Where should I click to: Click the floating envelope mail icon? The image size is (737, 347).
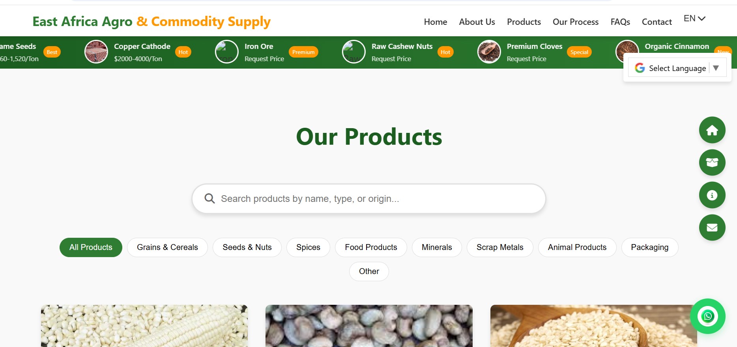712,228
